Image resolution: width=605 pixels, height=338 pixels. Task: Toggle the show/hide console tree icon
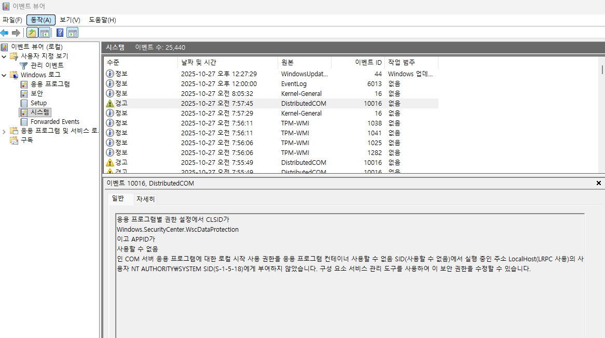click(45, 33)
